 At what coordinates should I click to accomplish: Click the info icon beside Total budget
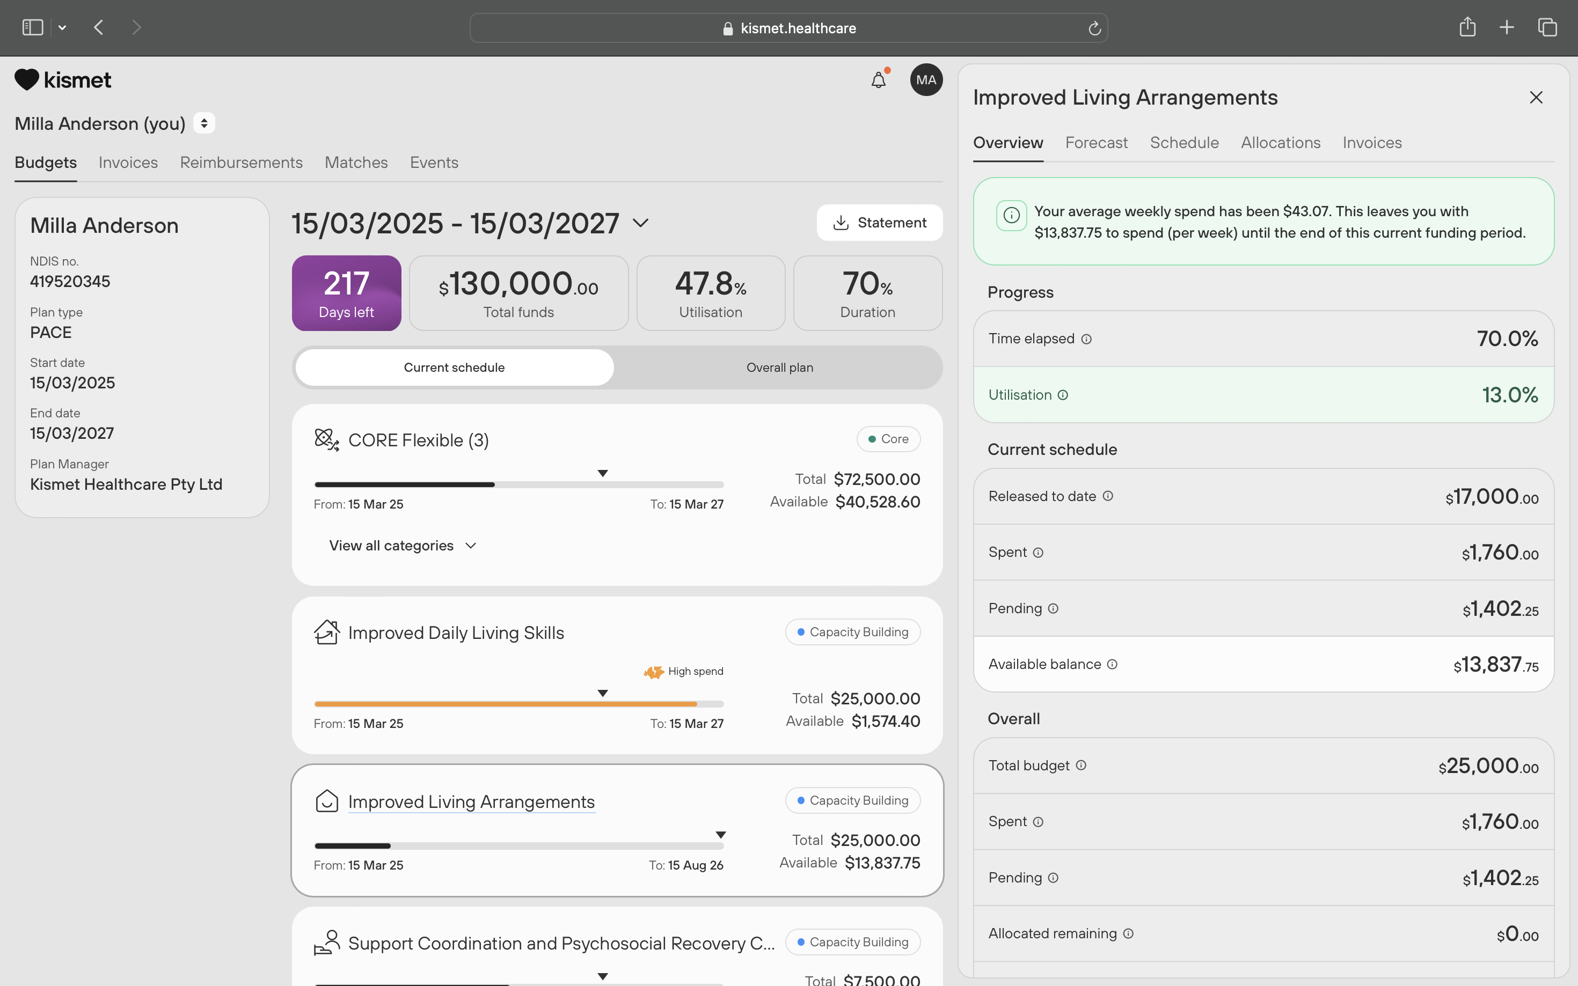[x=1081, y=766]
